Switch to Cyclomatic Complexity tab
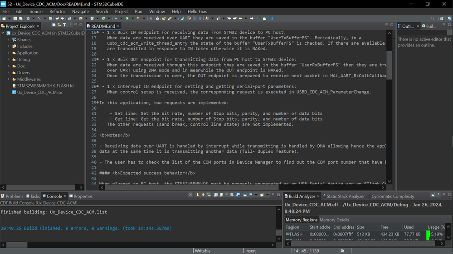The height and width of the screenshot is (254, 453). (x=390, y=196)
